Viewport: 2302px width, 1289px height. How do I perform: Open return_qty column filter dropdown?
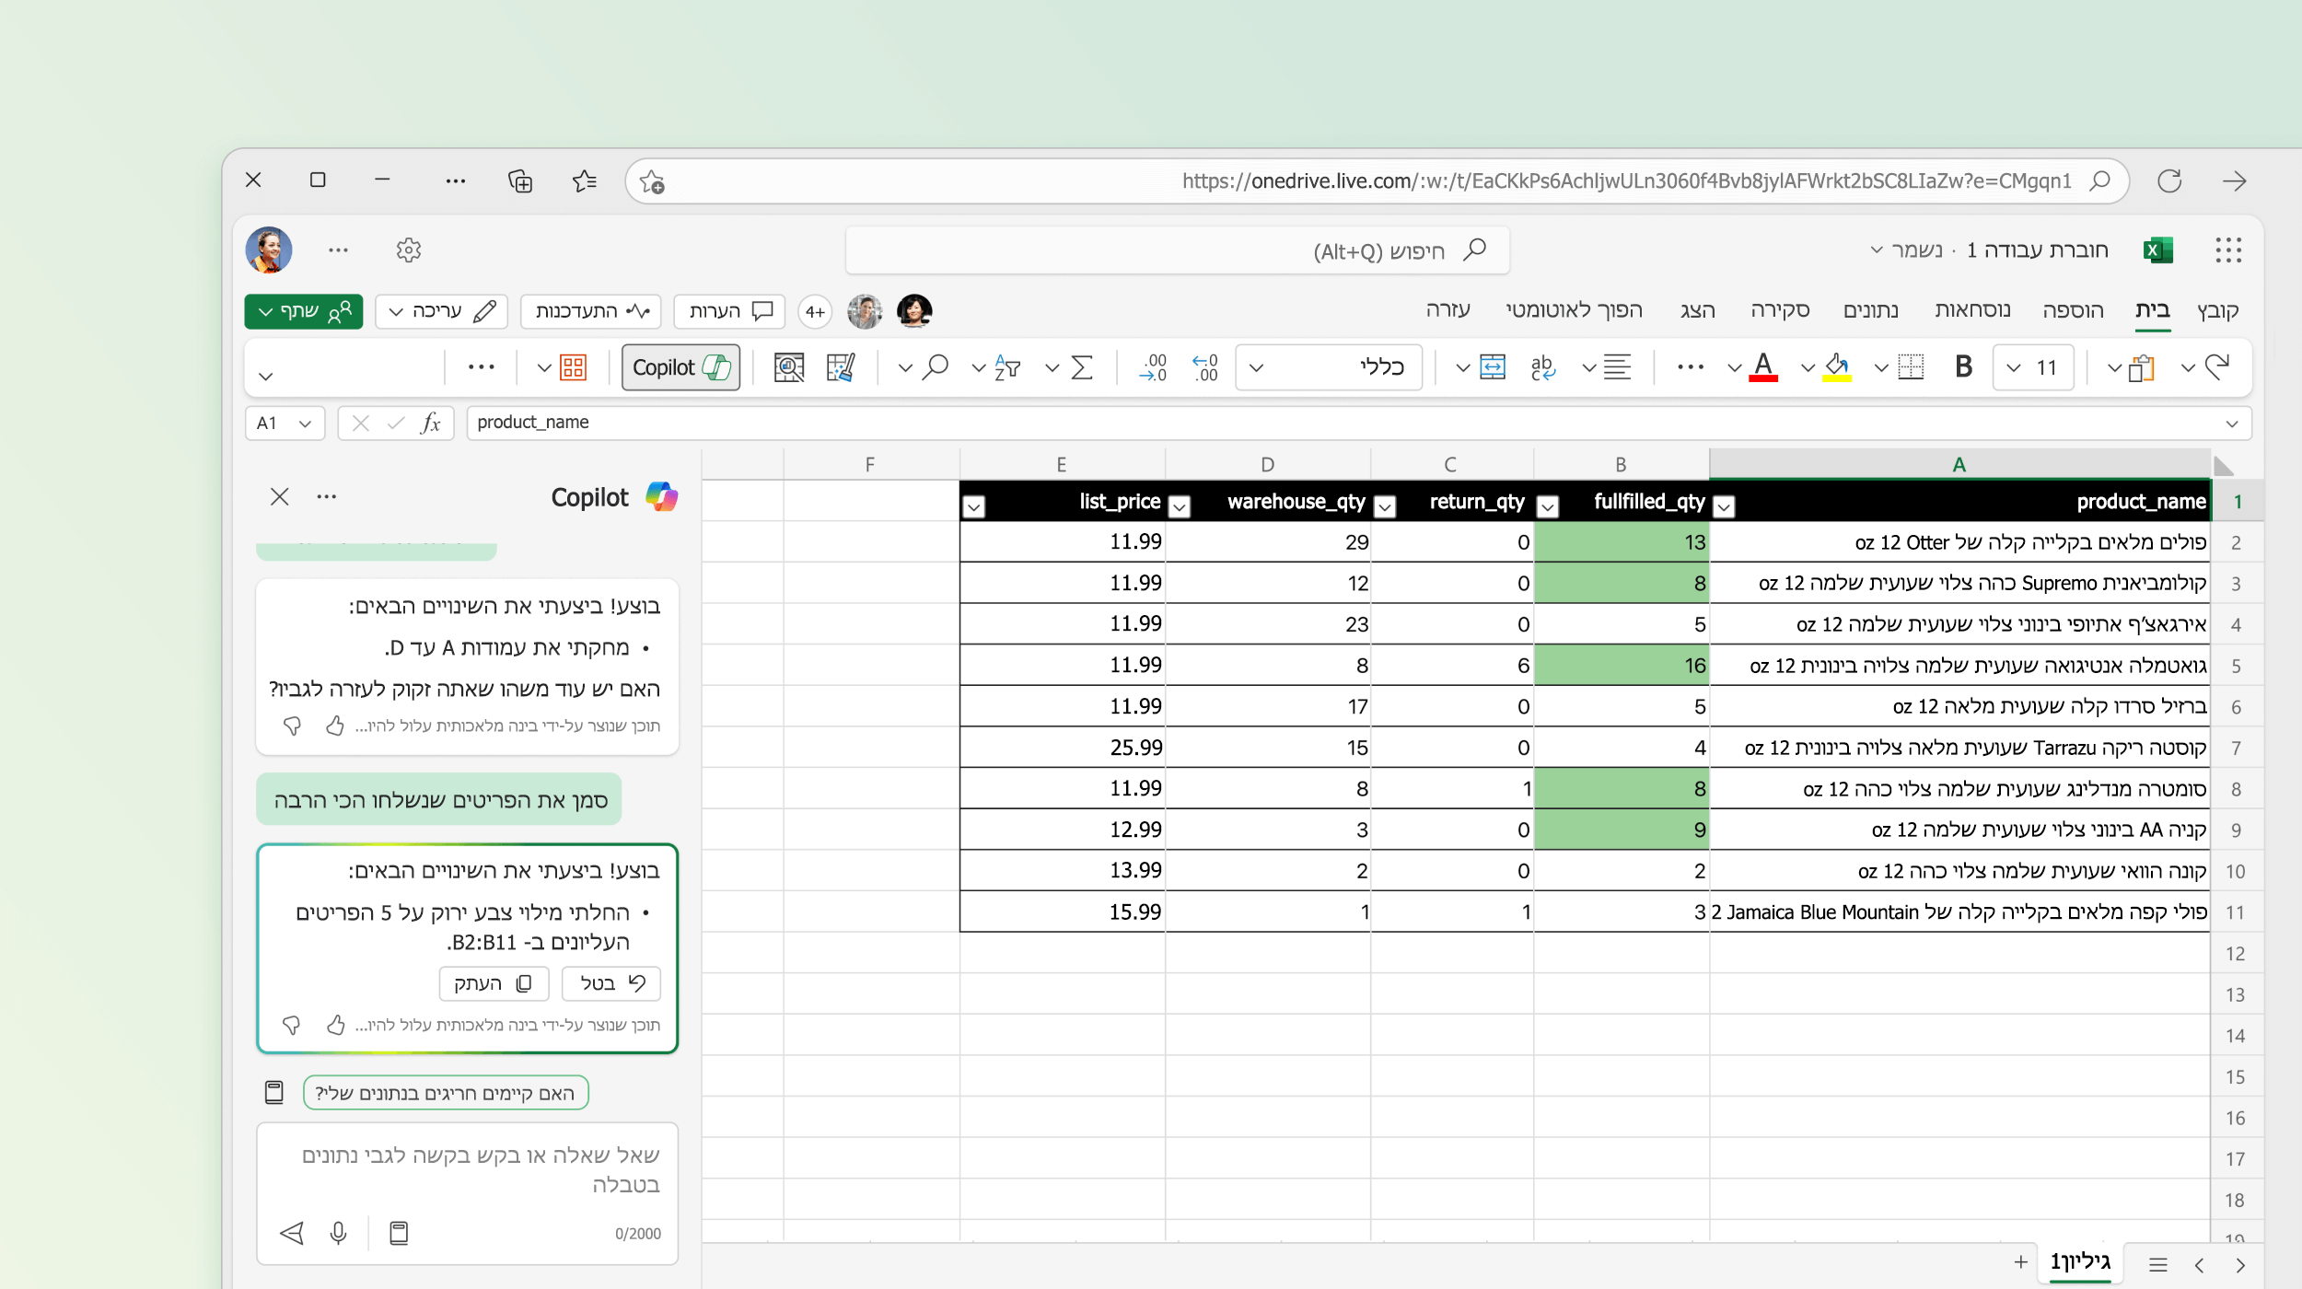[1385, 506]
